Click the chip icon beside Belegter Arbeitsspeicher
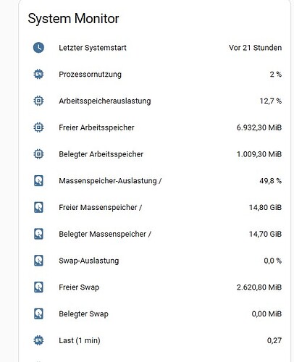 tap(38, 154)
